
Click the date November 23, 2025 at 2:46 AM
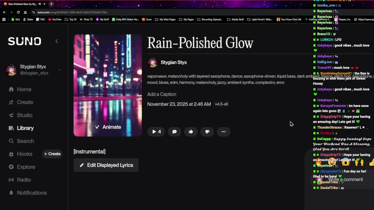(x=179, y=104)
